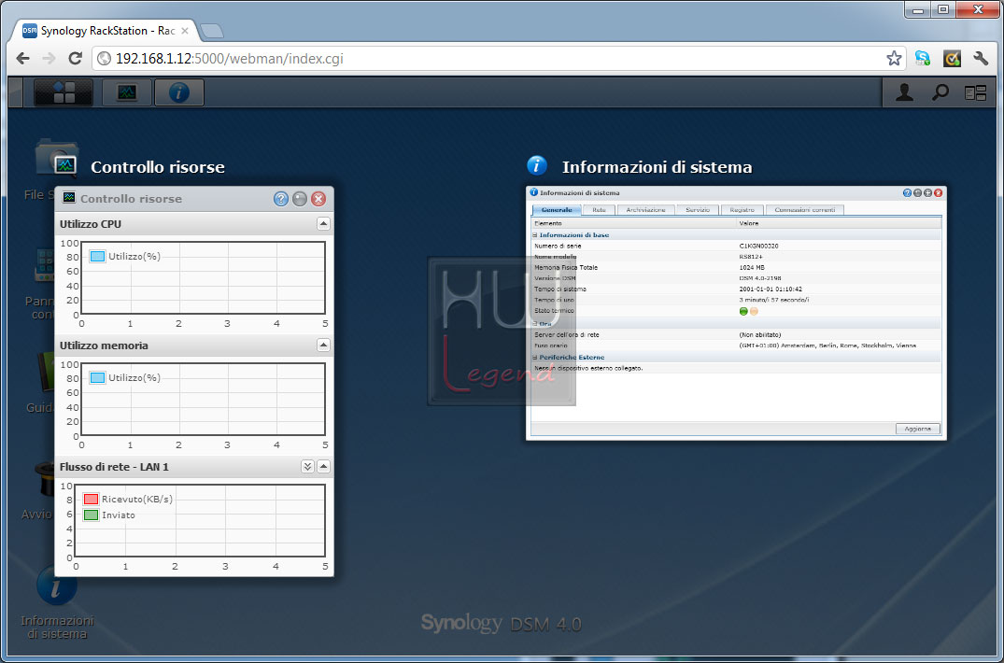The width and height of the screenshot is (1004, 663).
Task: Click the Informazioni di sistema large heading
Action: [x=657, y=167]
